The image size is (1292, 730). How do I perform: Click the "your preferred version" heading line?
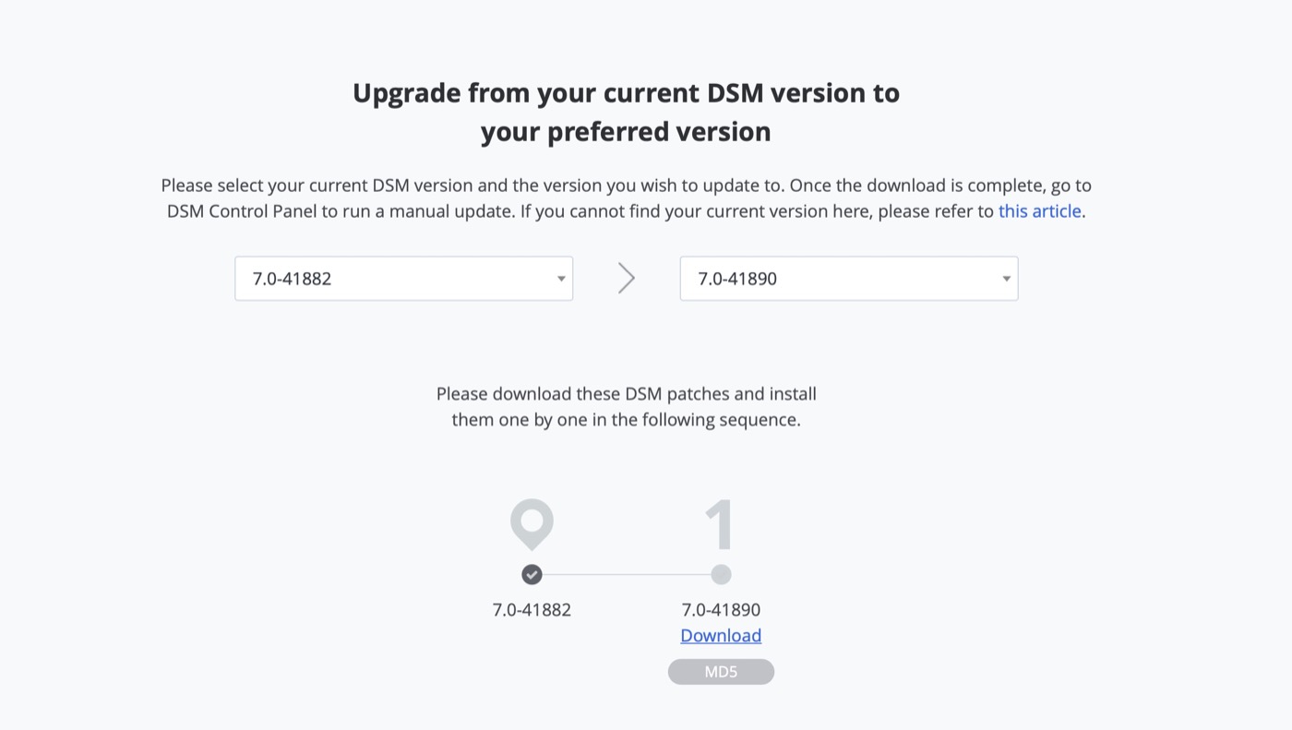(626, 132)
